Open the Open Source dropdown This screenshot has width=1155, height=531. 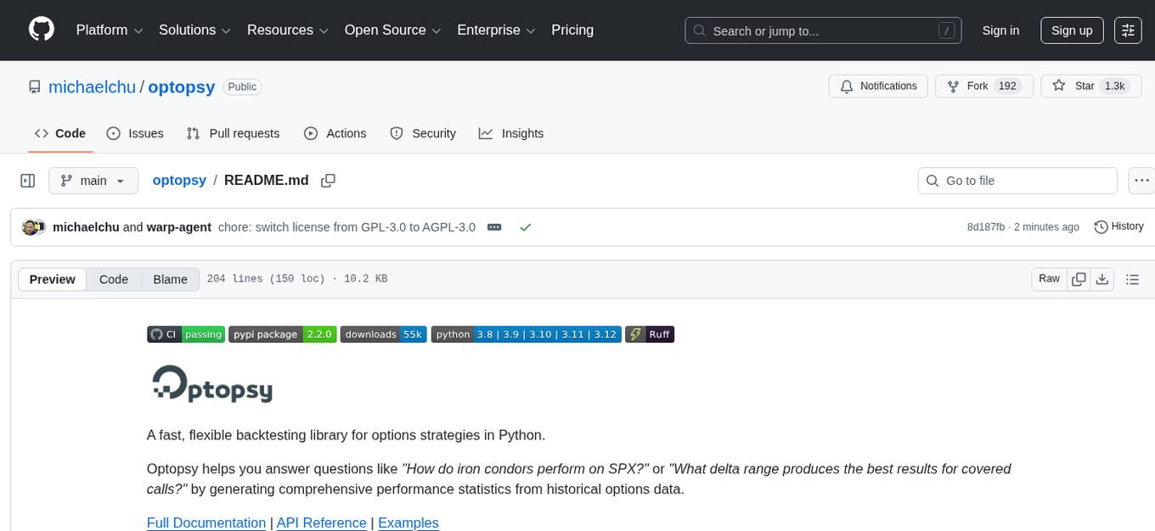coord(392,30)
